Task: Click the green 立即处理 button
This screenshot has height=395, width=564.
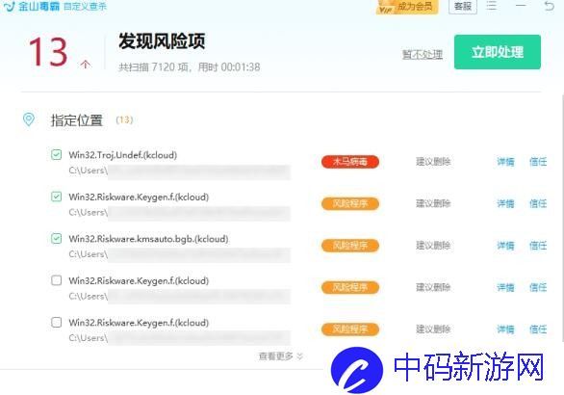Action: tap(497, 52)
